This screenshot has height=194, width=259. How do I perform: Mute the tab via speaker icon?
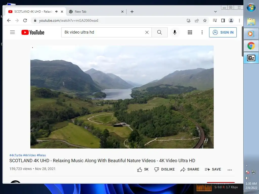57,12
